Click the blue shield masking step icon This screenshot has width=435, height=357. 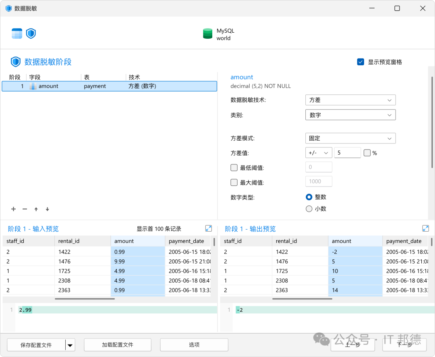[31, 33]
